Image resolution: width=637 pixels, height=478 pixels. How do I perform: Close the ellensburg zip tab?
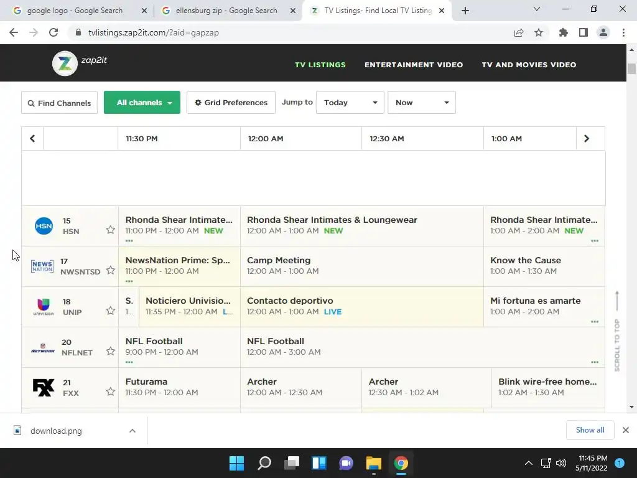293,11
